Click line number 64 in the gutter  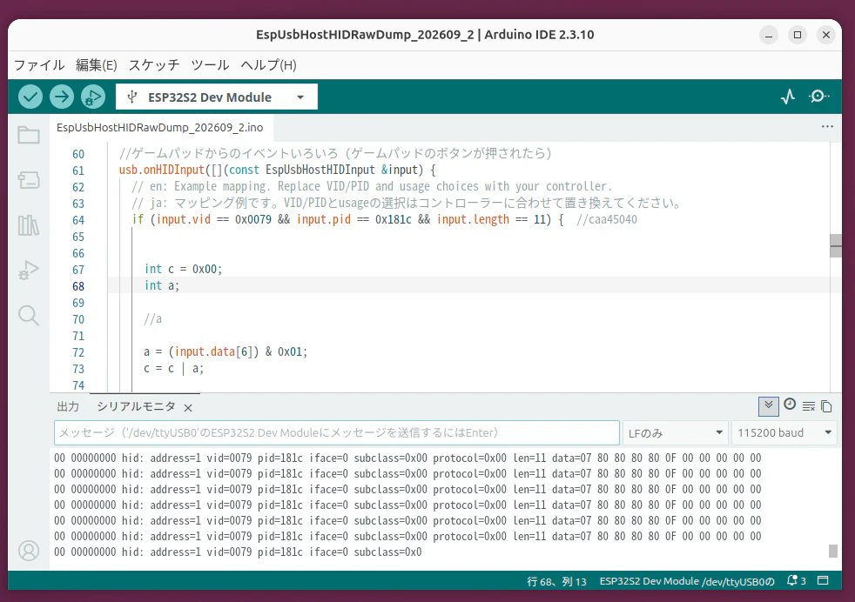pos(78,220)
